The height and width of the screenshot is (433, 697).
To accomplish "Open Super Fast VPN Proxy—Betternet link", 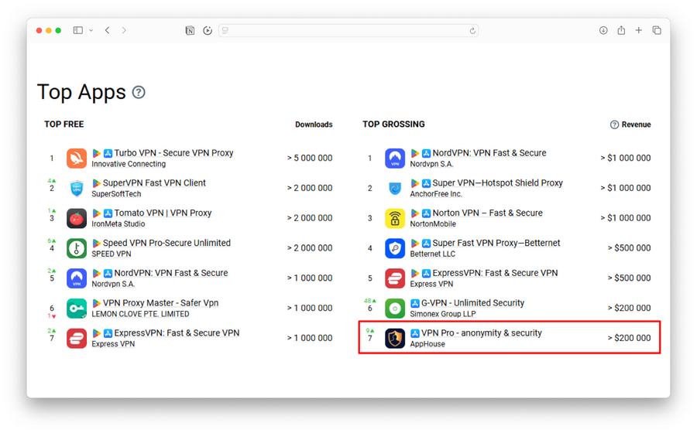I will pyautogui.click(x=496, y=243).
